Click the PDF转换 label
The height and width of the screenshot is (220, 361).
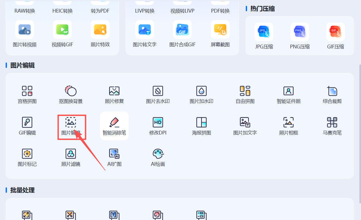(x=220, y=11)
